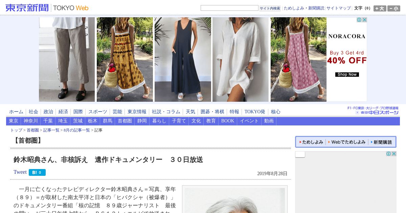Increase font size with +大 button
The width and height of the screenshot is (406, 213).
click(x=380, y=8)
